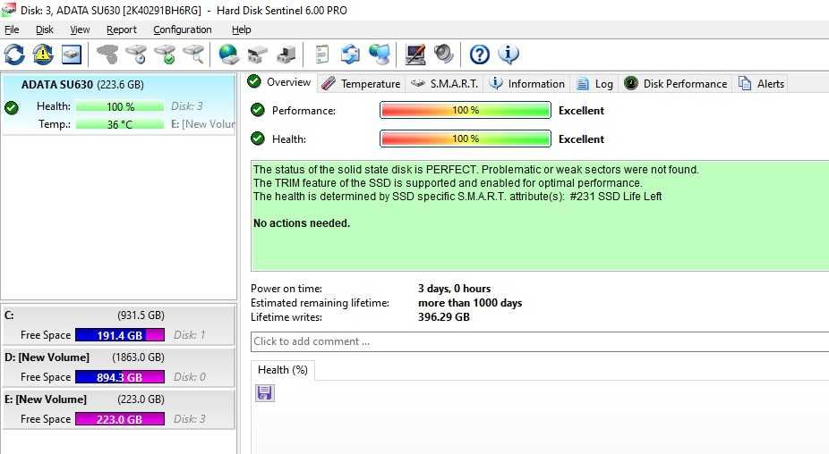Screen dimensions: 829x454
Task: Click the '396.29 GB' lifetime writes value
Action: (x=443, y=317)
